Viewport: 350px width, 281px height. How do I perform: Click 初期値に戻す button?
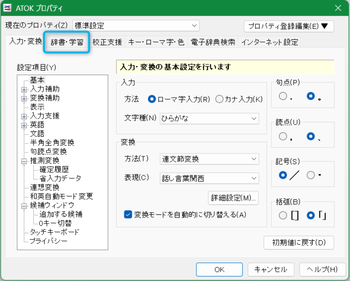click(299, 242)
